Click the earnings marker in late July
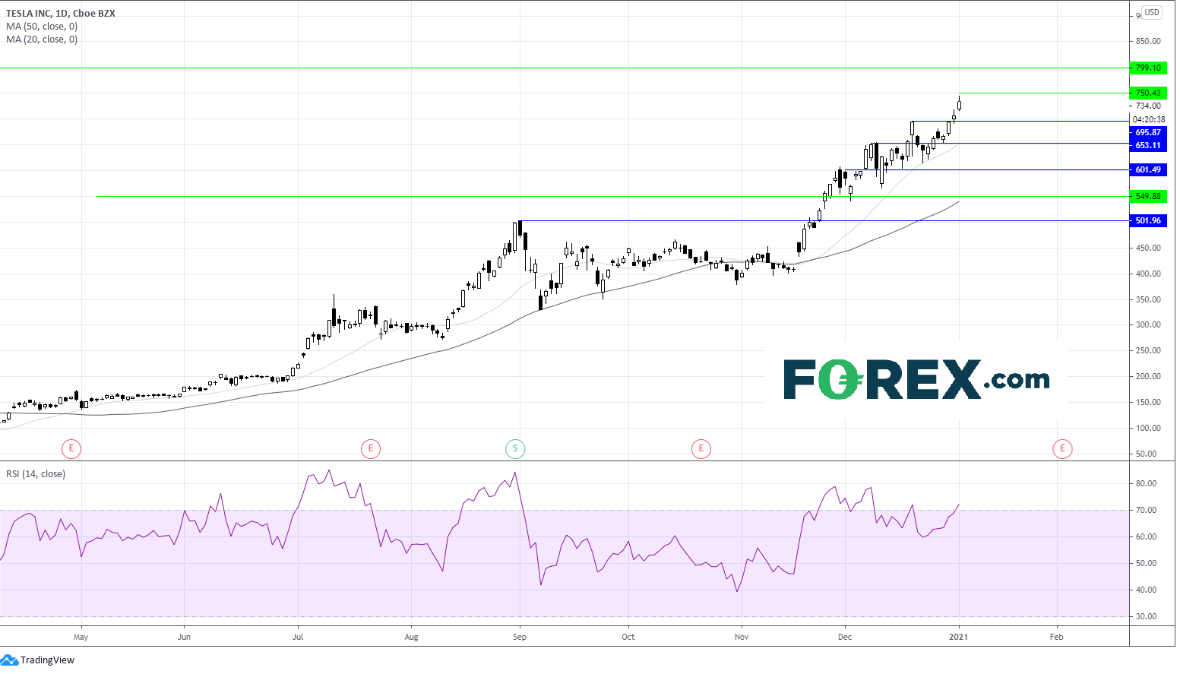 pos(370,448)
